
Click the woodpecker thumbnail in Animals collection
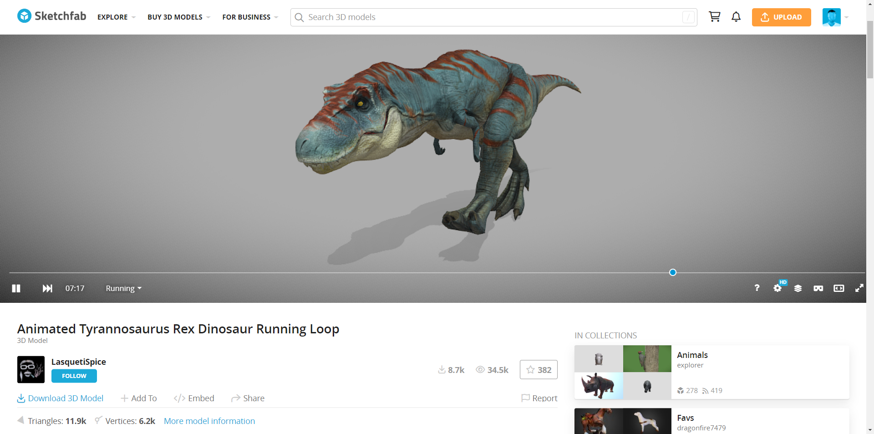pyautogui.click(x=647, y=358)
